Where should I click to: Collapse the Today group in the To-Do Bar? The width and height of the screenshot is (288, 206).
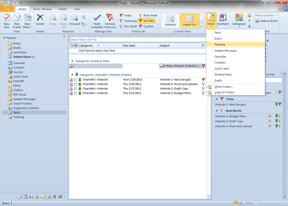(x=217, y=99)
